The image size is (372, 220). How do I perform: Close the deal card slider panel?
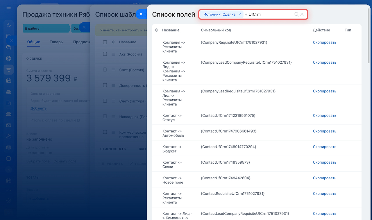click(x=11, y=41)
